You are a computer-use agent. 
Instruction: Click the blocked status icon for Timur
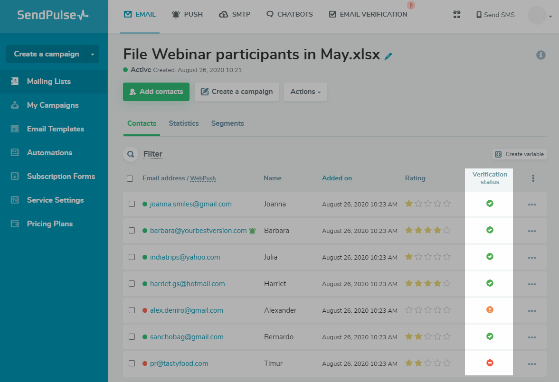[x=490, y=363]
